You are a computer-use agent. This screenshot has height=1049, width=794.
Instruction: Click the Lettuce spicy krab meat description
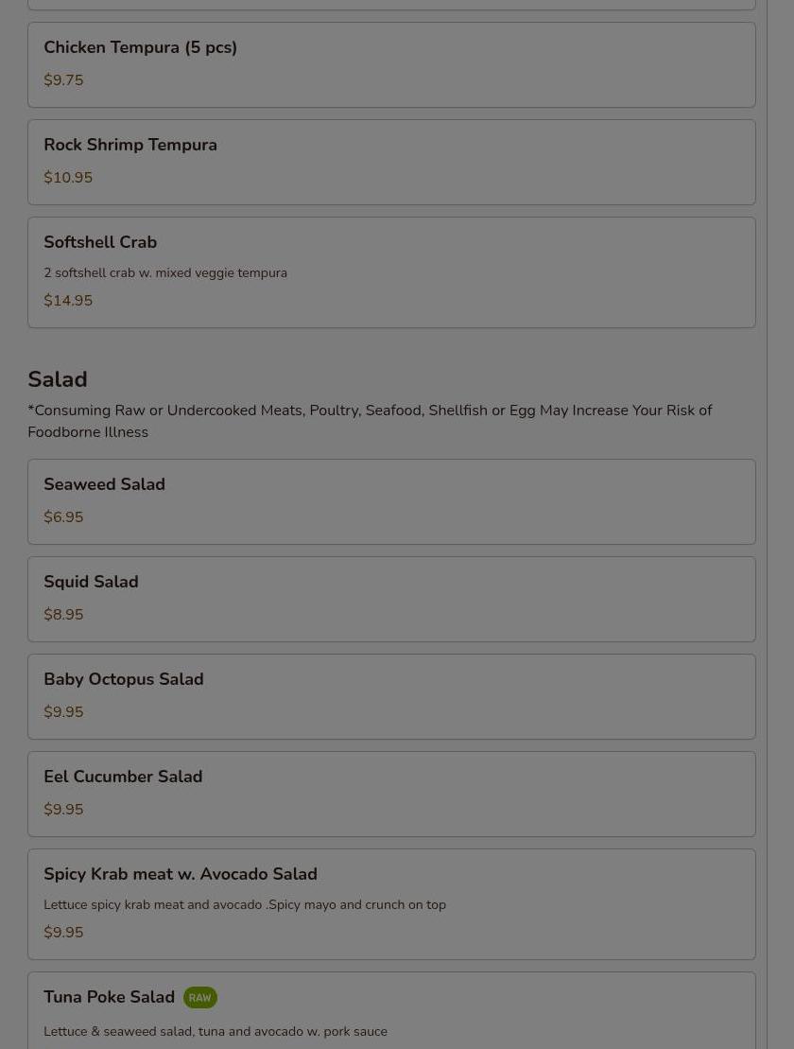[x=245, y=904]
